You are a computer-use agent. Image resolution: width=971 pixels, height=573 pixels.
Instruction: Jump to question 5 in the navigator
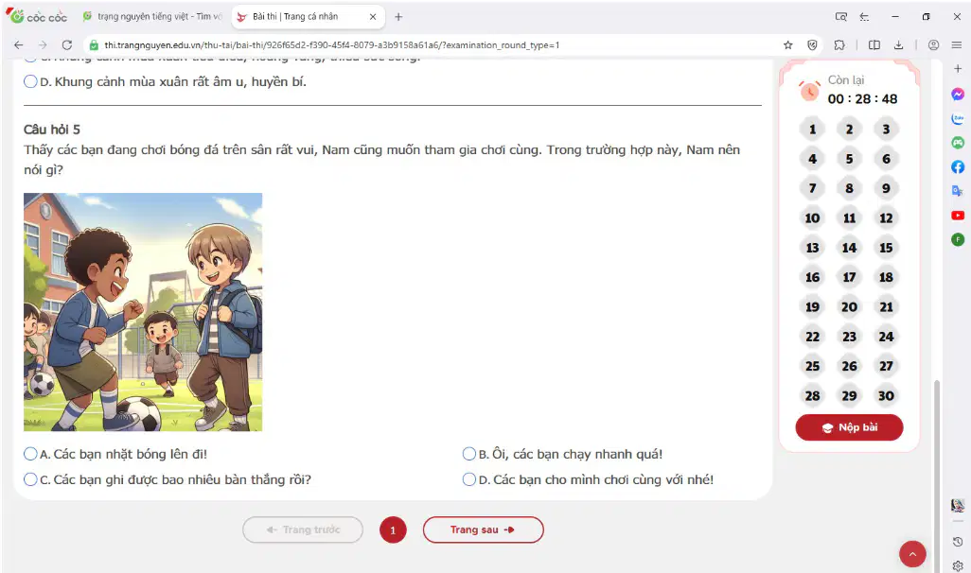(x=849, y=159)
